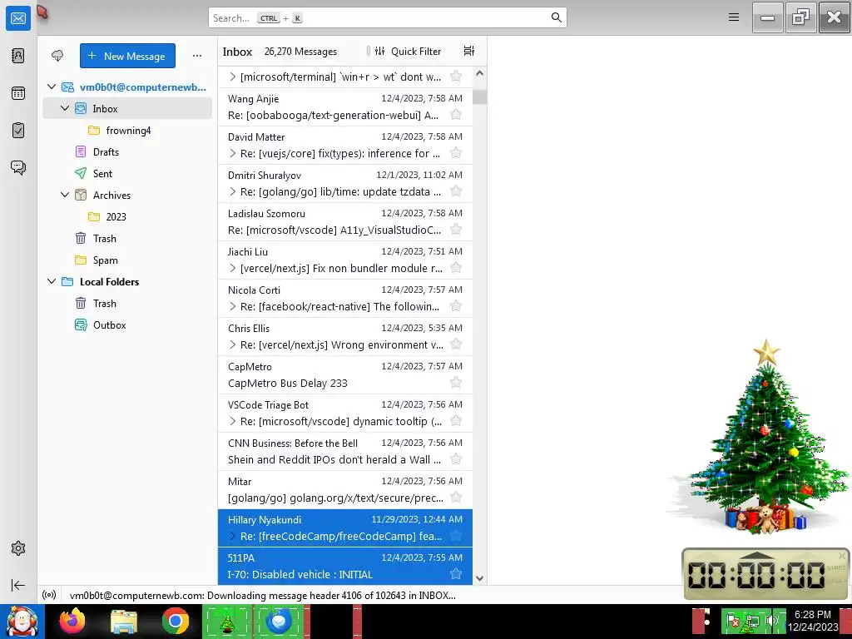Collapse the spaces toolbar arrow
Viewport: 852px width, 639px height.
pyautogui.click(x=18, y=585)
